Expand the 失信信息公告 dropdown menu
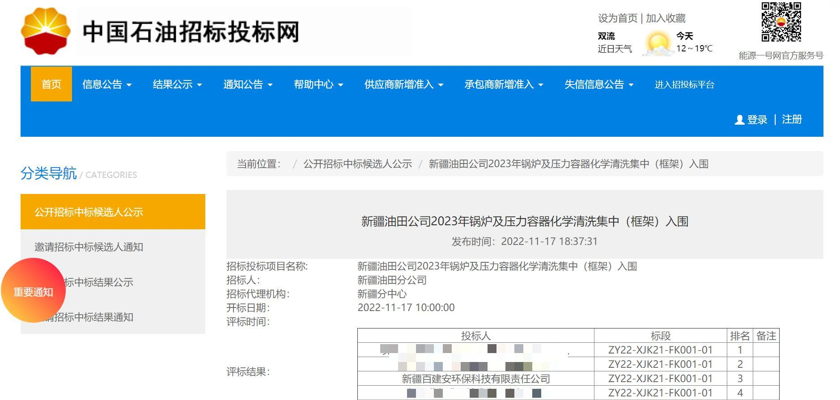This screenshot has height=400, width=840. point(599,84)
